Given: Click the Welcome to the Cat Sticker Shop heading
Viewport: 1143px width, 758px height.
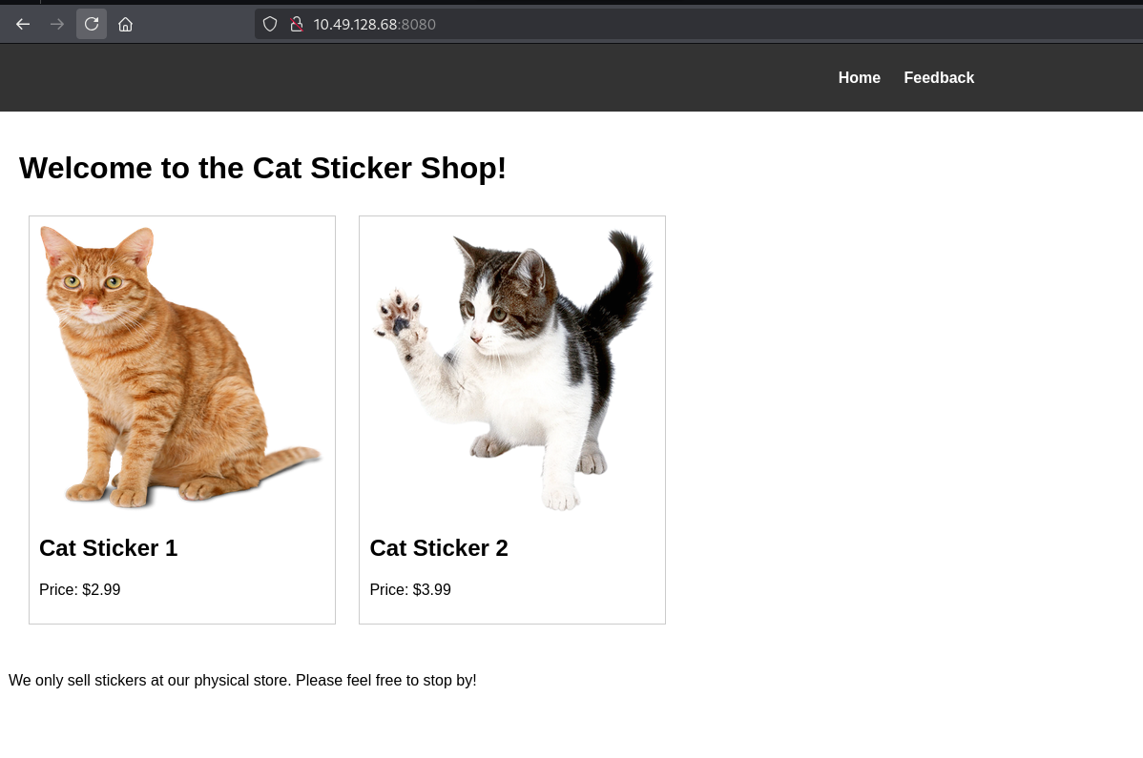Looking at the screenshot, I should pos(262,168).
